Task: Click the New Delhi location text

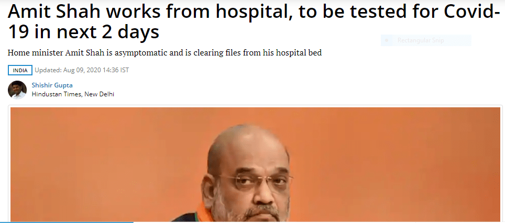Action: pyautogui.click(x=99, y=94)
